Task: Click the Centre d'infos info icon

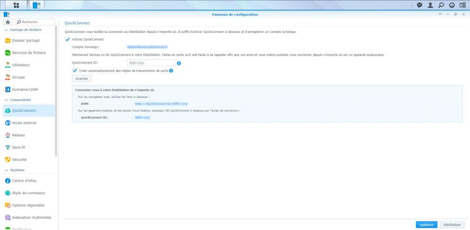Action: click(8, 181)
